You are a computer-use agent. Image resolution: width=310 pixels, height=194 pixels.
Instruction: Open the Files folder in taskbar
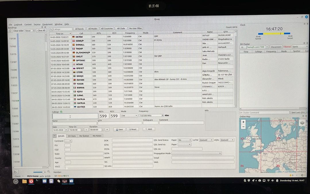[x=24, y=181]
